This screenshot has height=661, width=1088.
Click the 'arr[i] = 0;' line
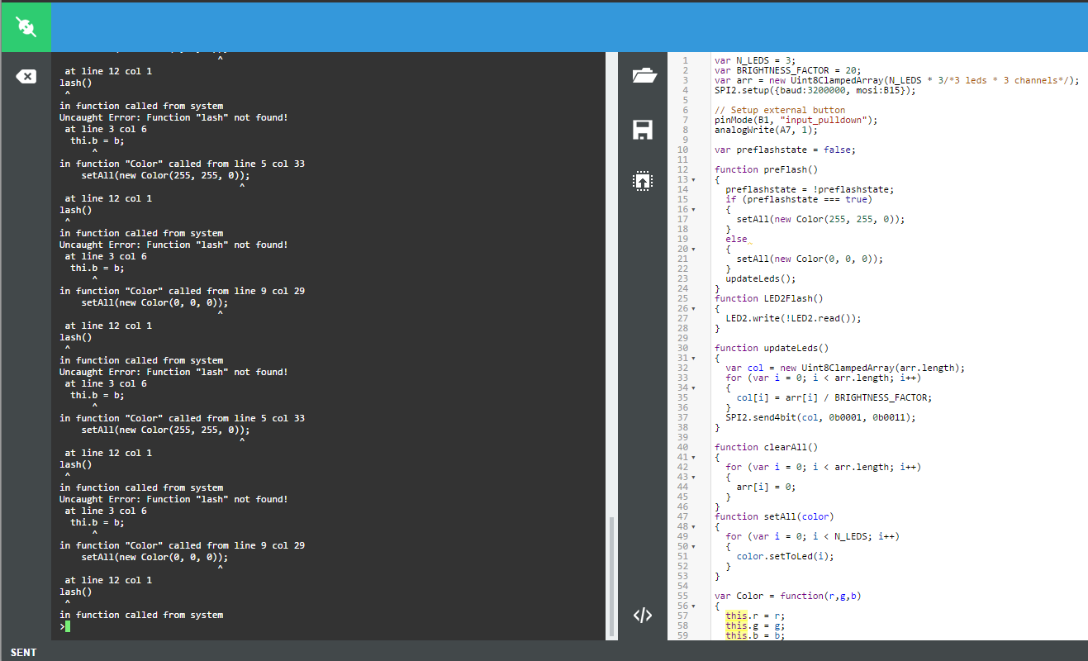(x=767, y=487)
